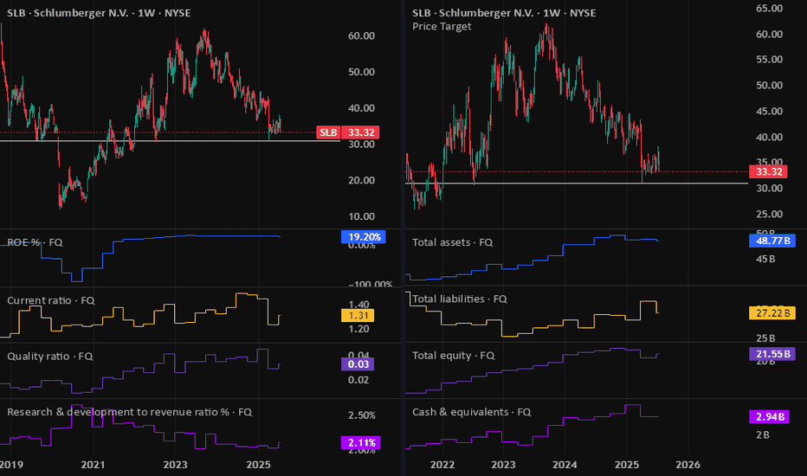Select the Total equity FQ indicator label
This screenshot has width=807, height=476.
point(454,355)
